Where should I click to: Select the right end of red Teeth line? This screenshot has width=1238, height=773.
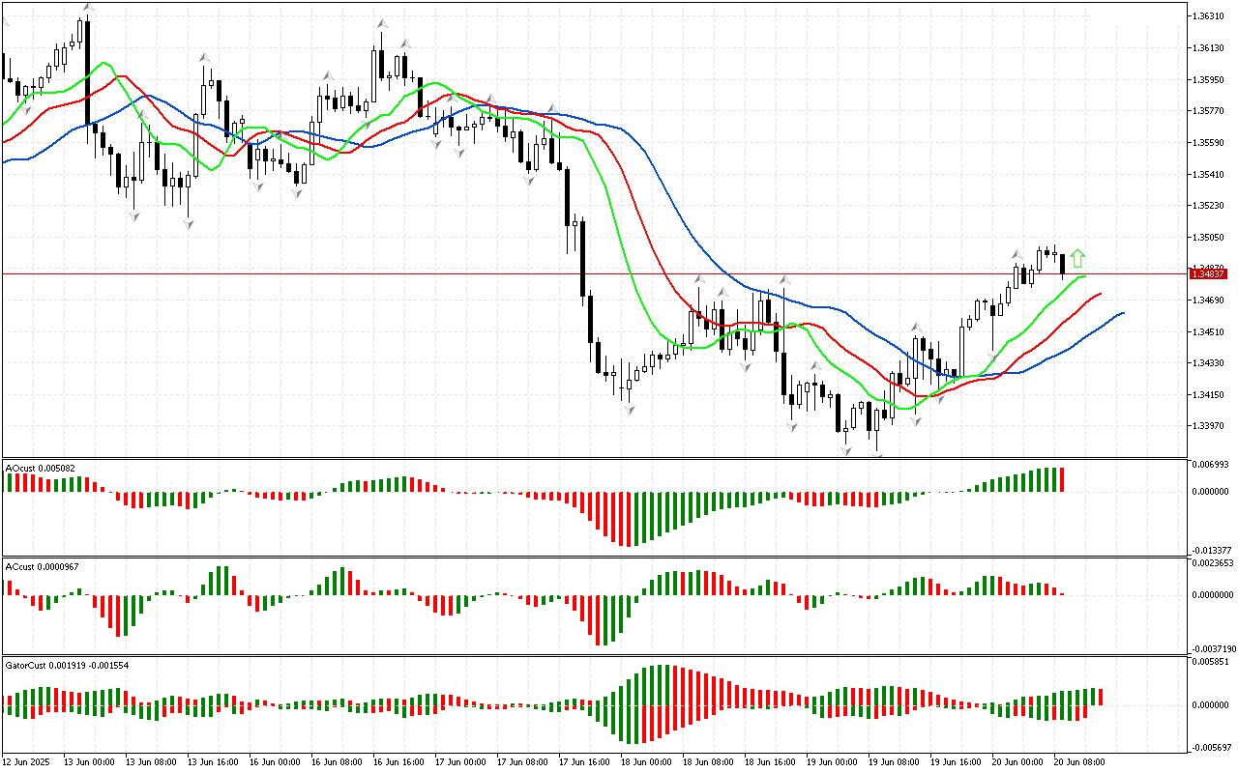click(x=1101, y=293)
